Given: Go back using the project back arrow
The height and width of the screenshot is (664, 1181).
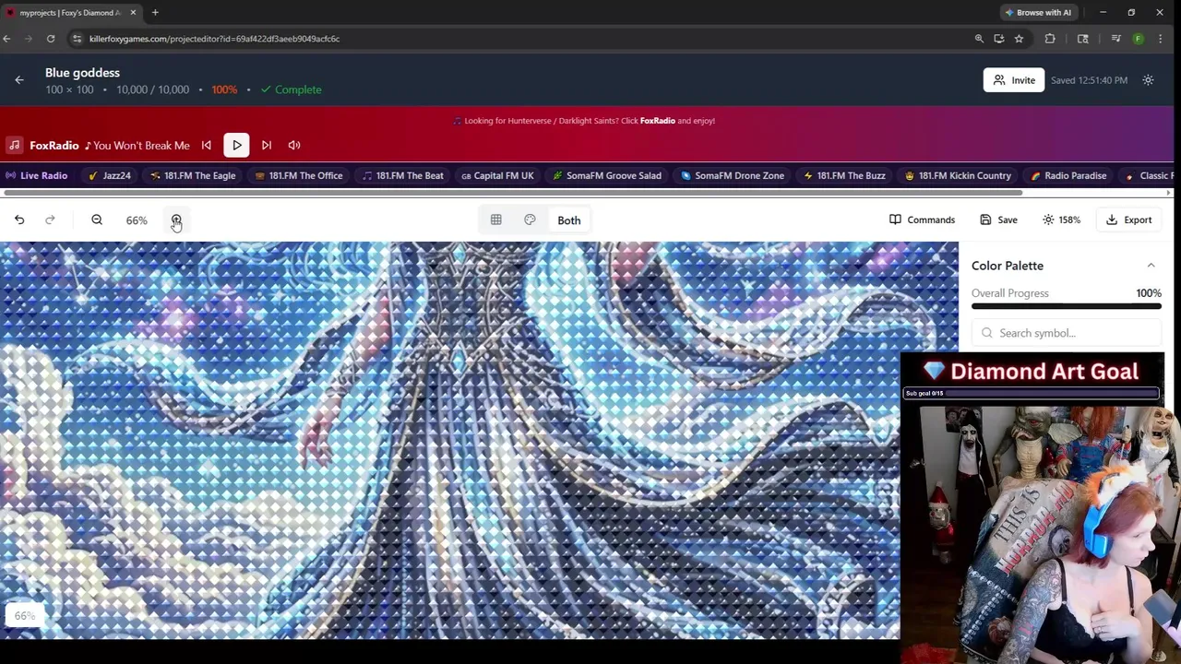Looking at the screenshot, I should click(19, 80).
